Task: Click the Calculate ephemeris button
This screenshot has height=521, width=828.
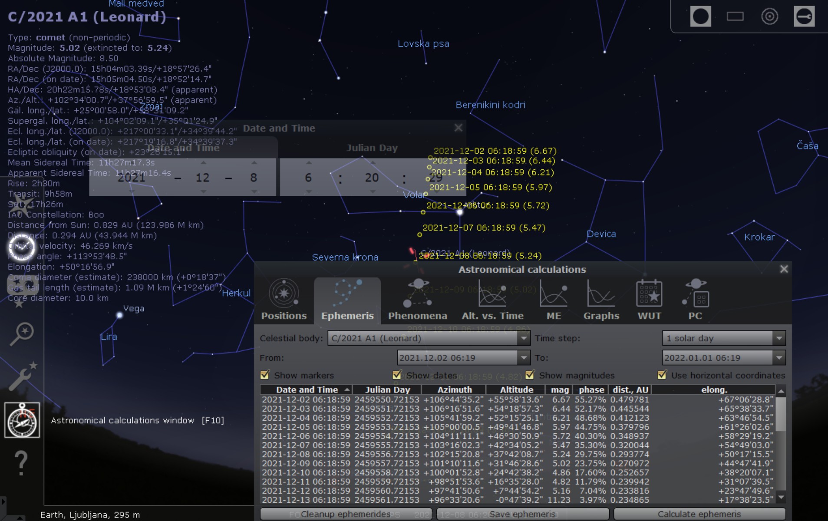Action: tap(699, 514)
